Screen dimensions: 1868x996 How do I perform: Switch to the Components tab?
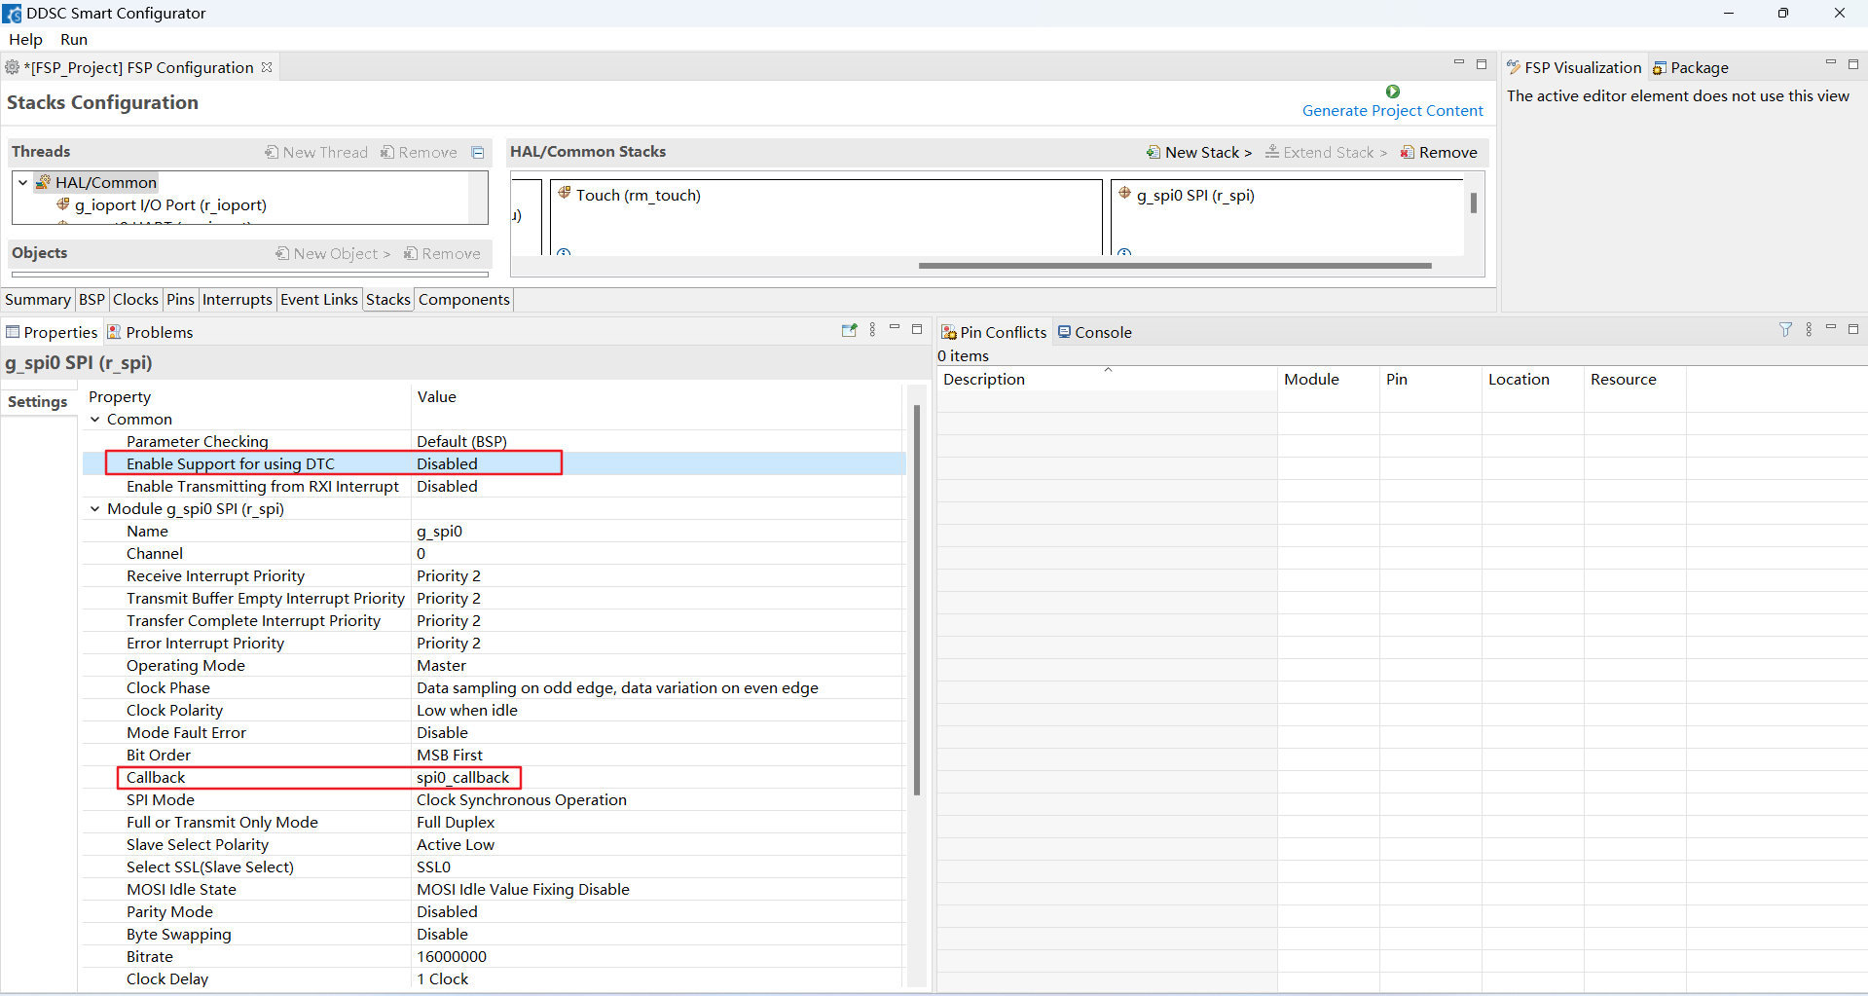[464, 300]
